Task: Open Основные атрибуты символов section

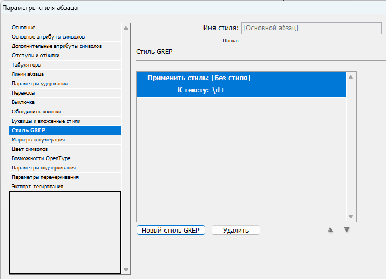Action: 48,37
